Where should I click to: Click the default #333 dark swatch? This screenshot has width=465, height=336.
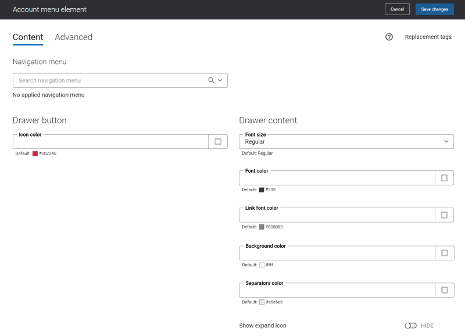tap(261, 190)
